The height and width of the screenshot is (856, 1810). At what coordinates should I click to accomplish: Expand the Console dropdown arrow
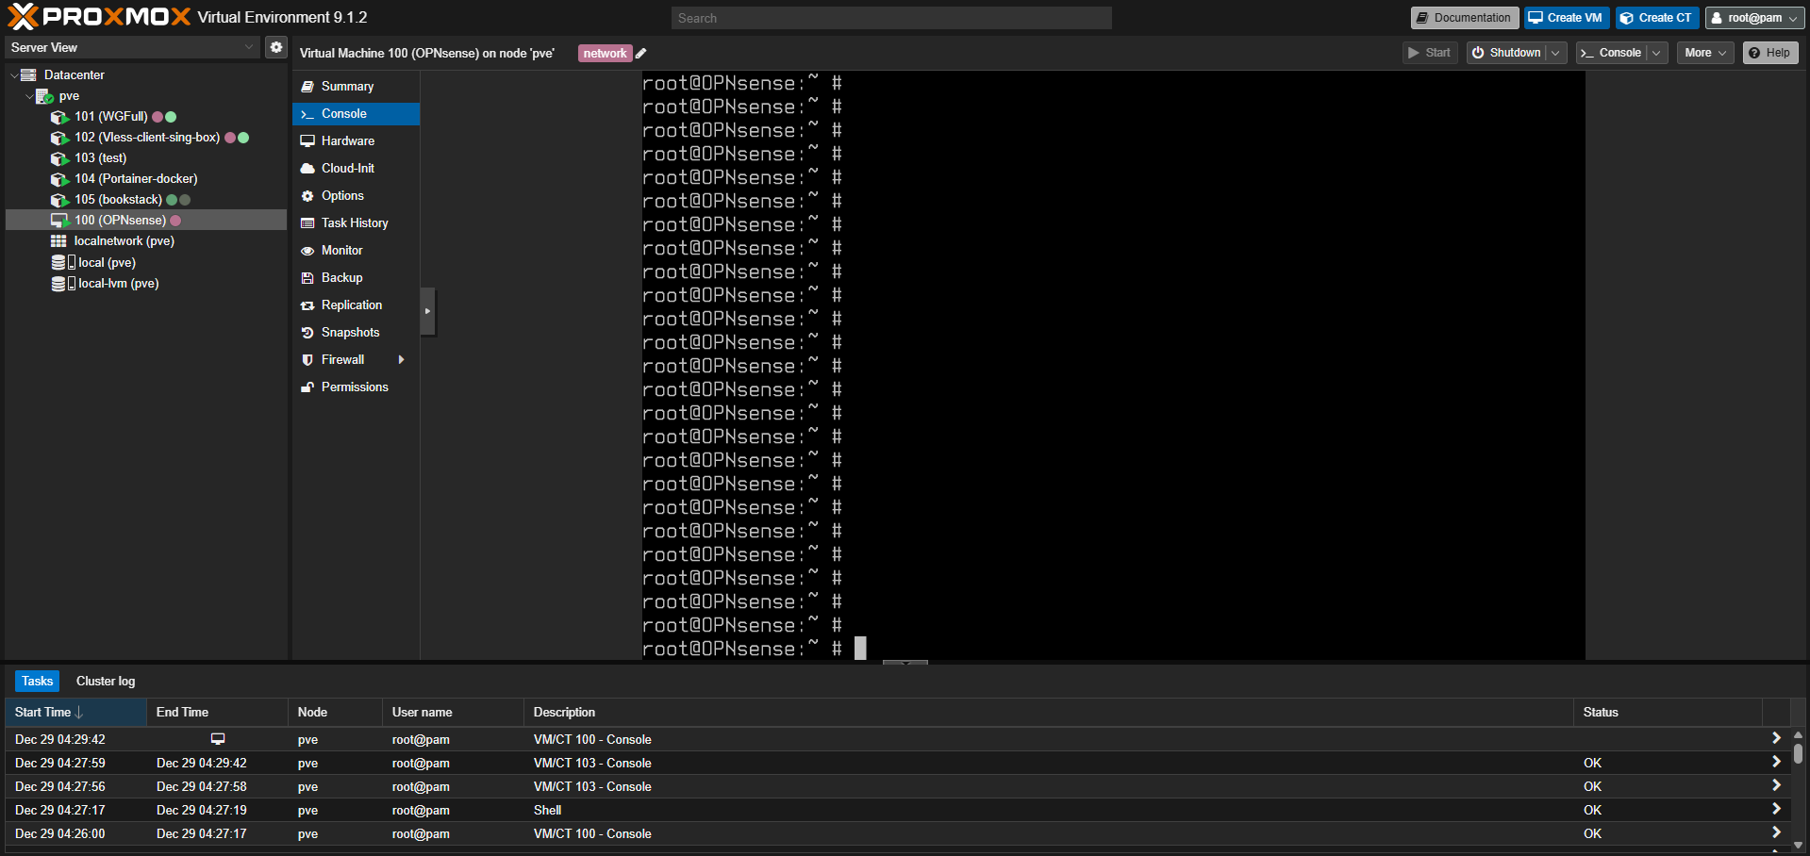pyautogui.click(x=1657, y=53)
